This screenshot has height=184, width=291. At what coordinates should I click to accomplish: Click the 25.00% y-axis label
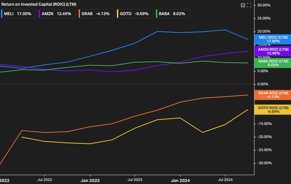(264, 18)
